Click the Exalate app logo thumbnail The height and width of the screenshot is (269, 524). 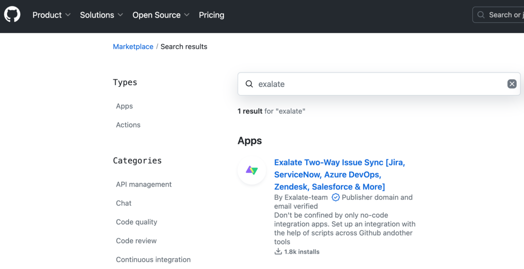click(x=252, y=170)
